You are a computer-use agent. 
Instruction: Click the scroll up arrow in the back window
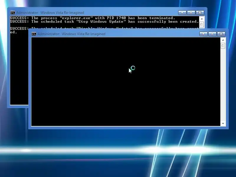202,19
